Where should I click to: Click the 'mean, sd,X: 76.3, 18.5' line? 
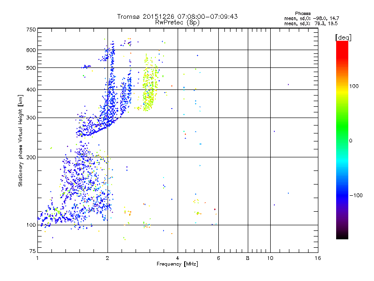click(x=311, y=23)
